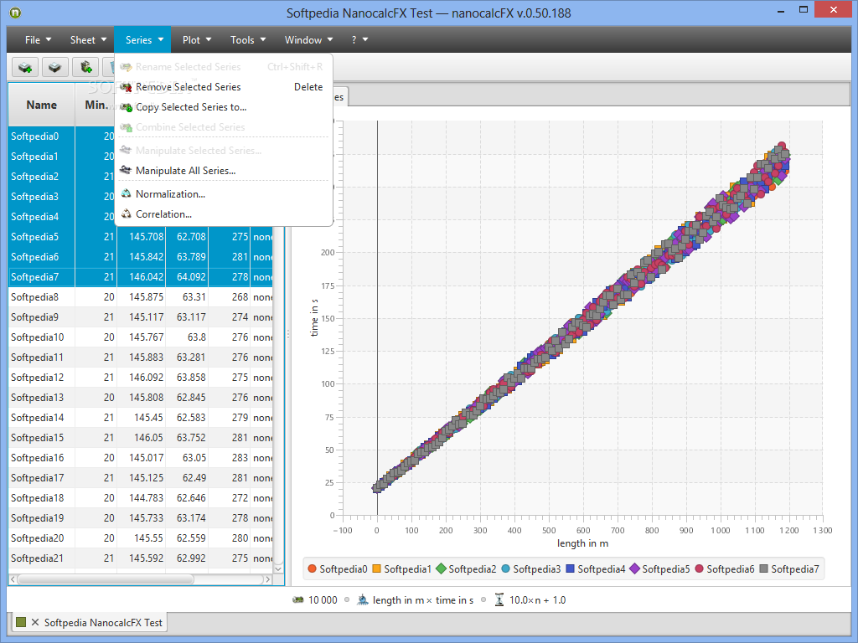This screenshot has height=643, width=858.
Task: Click the Softpedia5 purple diamond legend marker
Action: coord(635,569)
